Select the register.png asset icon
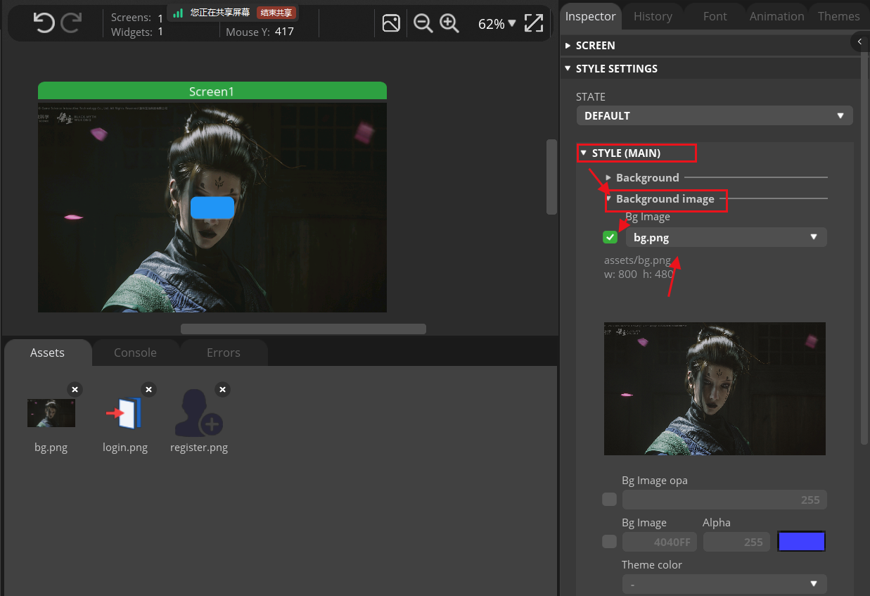Viewport: 870px width, 596px height. click(198, 413)
